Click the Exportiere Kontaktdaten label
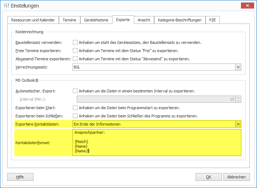Viewport: 257px width, 188px height. [x=37, y=124]
